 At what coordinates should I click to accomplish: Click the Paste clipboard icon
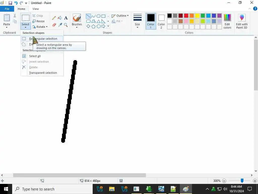7,18
